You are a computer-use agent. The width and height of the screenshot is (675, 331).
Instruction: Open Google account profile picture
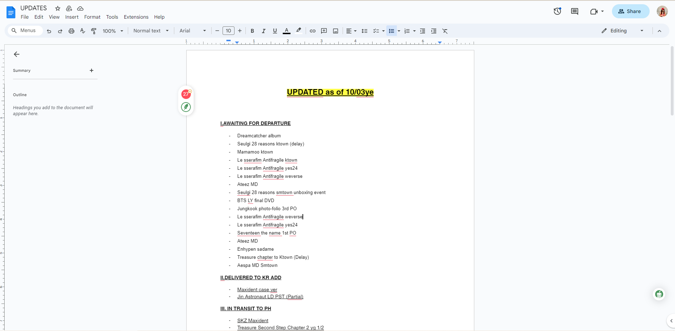[662, 11]
